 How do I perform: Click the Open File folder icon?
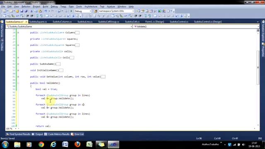click(x=17, y=11)
